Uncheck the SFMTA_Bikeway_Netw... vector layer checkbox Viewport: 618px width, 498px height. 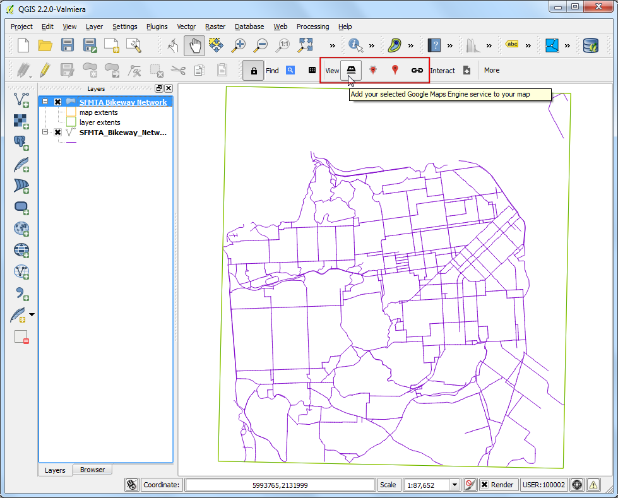(x=58, y=133)
